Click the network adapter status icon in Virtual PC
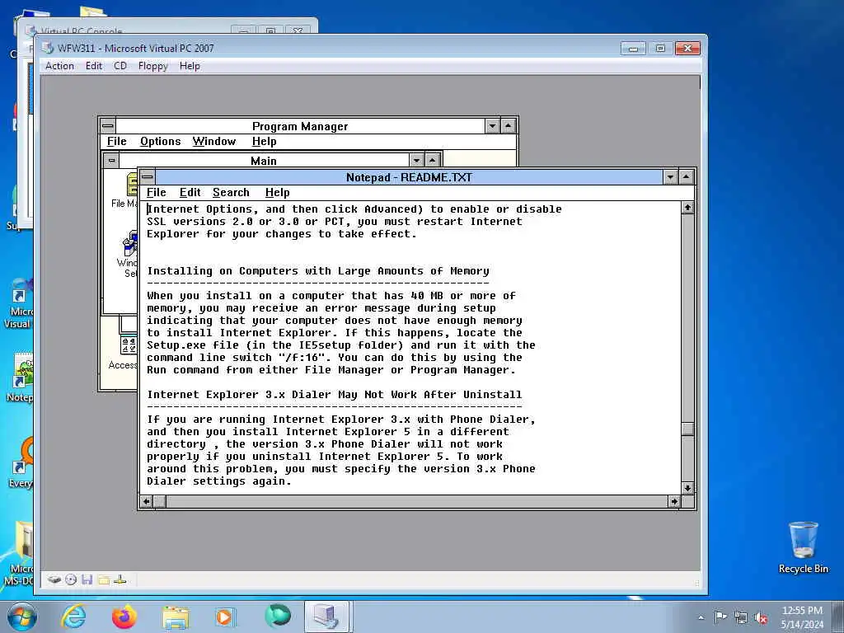This screenshot has height=633, width=844. 120,579
